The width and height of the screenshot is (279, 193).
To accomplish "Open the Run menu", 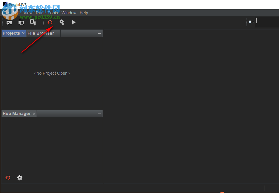I will point(39,13).
